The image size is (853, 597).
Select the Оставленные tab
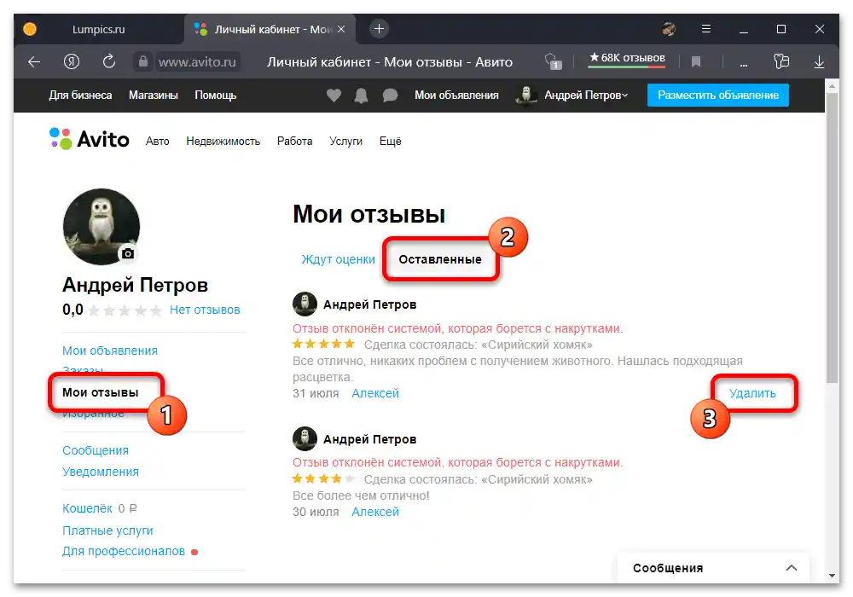[x=440, y=259]
